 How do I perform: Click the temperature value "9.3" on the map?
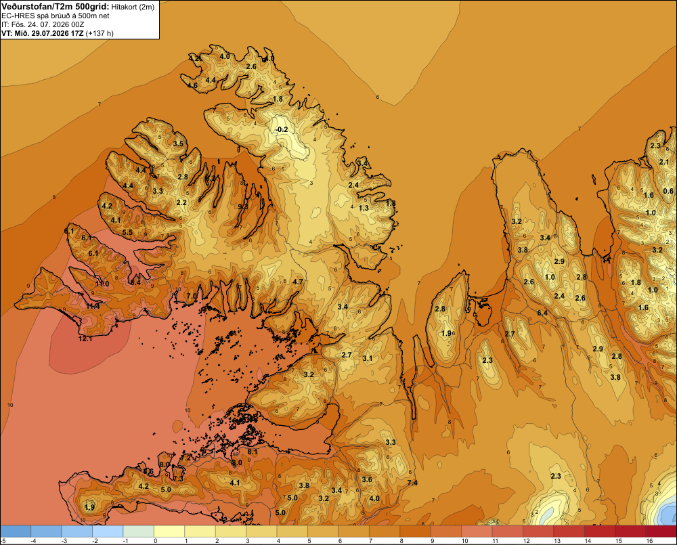tap(243, 206)
